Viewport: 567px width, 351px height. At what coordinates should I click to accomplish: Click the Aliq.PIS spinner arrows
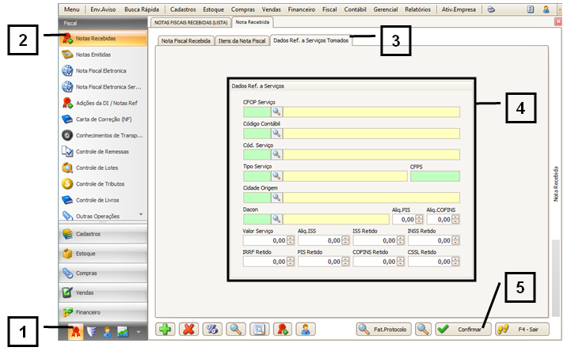pyautogui.click(x=419, y=219)
